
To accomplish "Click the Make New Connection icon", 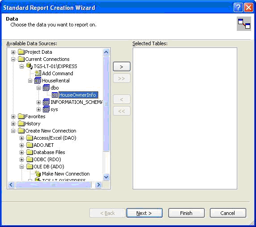I will click(x=38, y=173).
